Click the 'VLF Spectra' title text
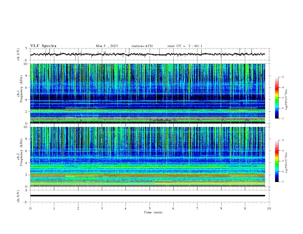This screenshot has height=234, width=303. 43,46
